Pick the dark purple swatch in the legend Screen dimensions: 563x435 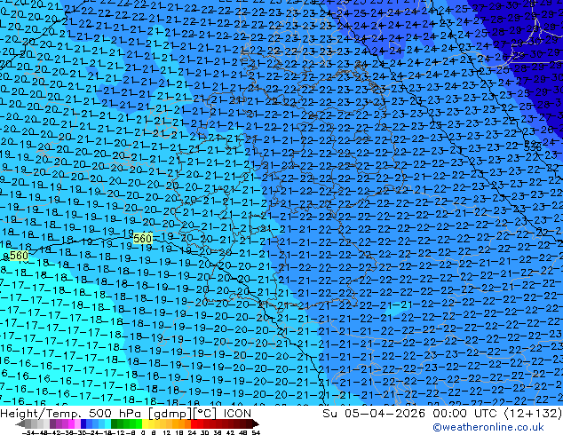[52, 423]
